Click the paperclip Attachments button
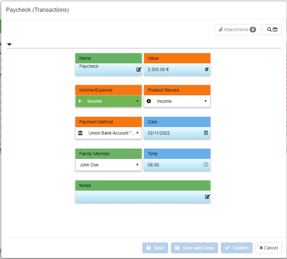This screenshot has height=259, width=287. (x=237, y=30)
